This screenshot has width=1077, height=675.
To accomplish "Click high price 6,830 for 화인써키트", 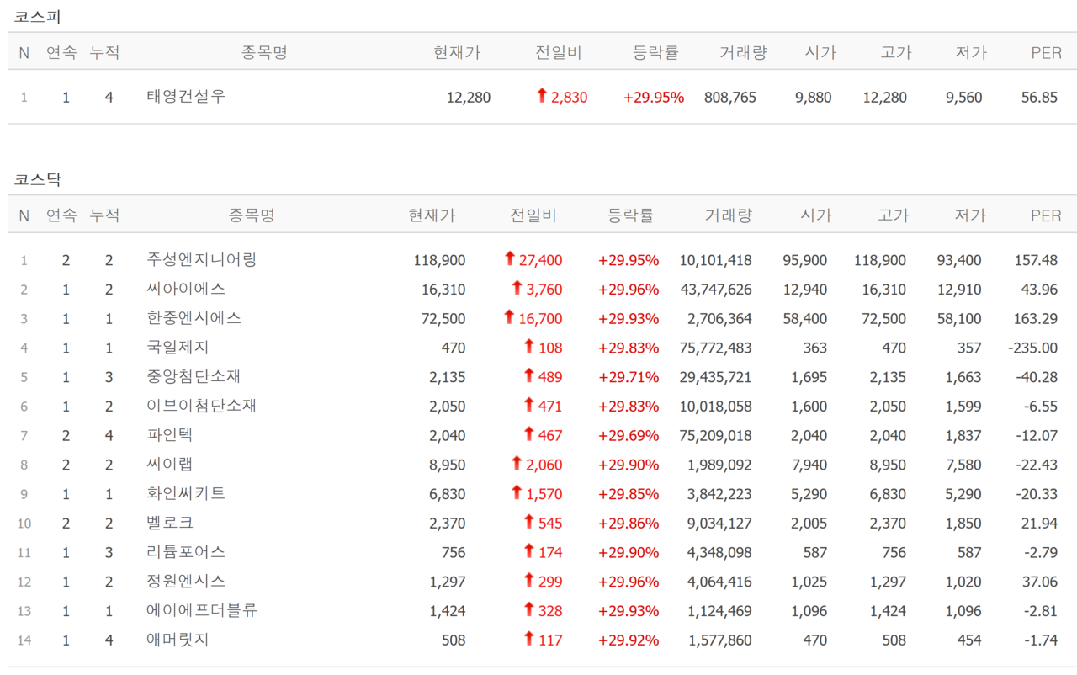I will coord(887,494).
